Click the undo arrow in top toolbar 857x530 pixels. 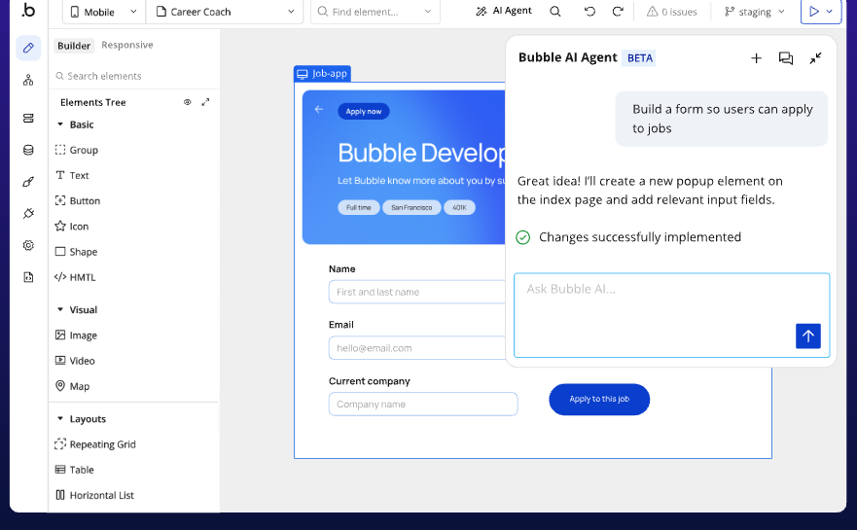tap(589, 12)
